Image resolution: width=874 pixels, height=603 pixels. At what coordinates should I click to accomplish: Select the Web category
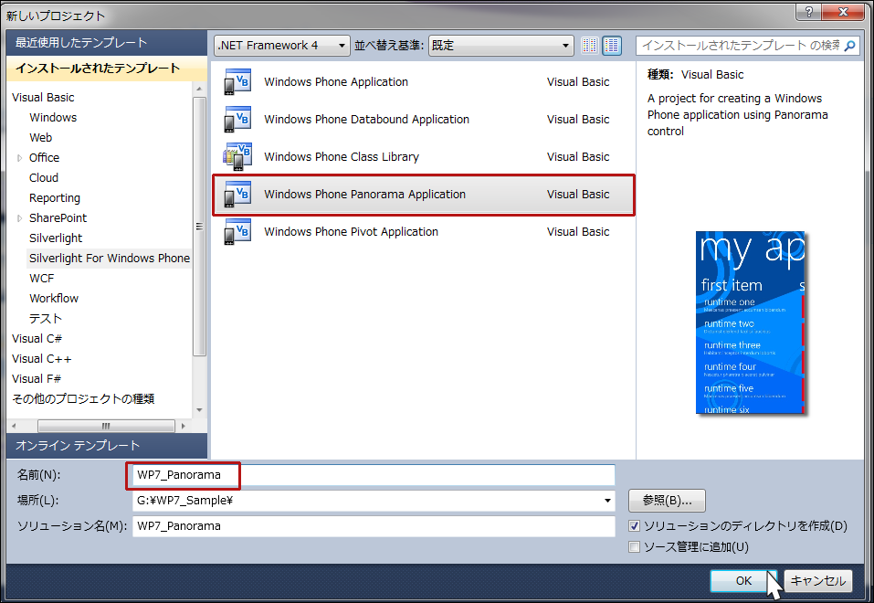pos(41,138)
